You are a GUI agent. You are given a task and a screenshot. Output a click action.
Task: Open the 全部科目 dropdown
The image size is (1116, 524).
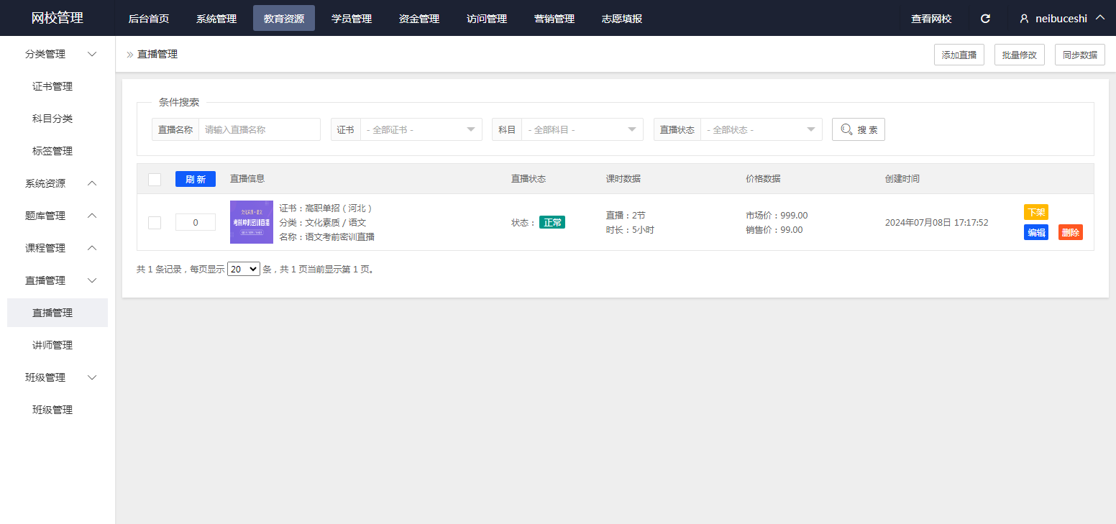(x=582, y=129)
